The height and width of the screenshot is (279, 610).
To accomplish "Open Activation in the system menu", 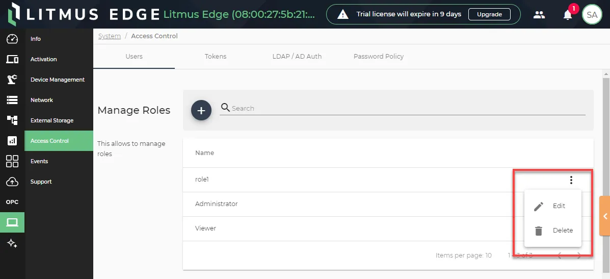I will (59, 59).
